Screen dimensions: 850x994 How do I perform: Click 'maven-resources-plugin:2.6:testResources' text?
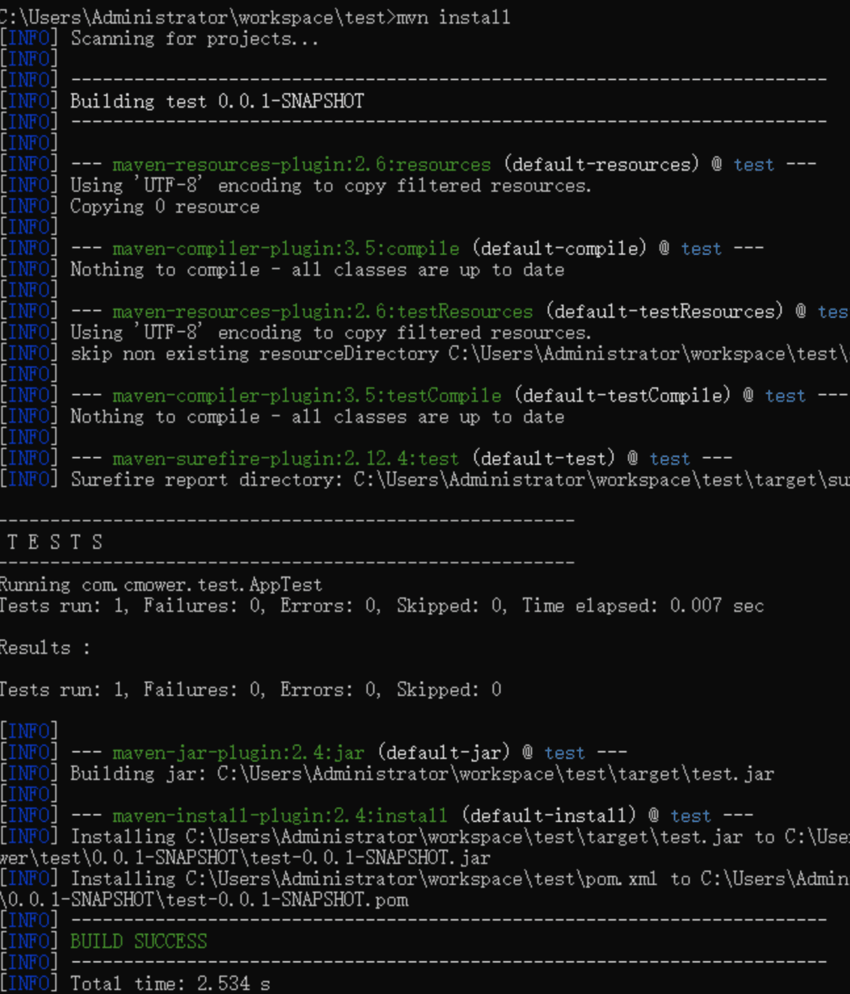(322, 312)
